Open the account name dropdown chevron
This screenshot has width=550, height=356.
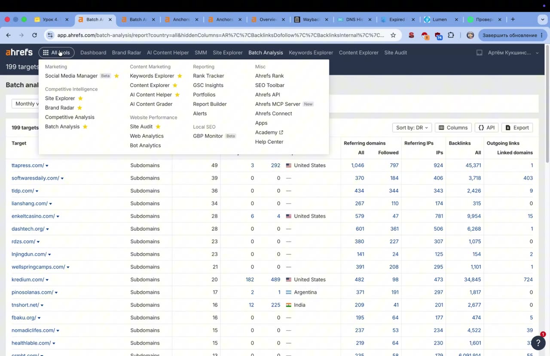tap(537, 53)
